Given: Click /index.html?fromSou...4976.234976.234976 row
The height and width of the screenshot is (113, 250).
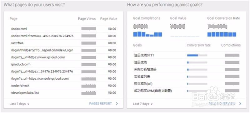Looking at the screenshot, I should click(x=63, y=36).
